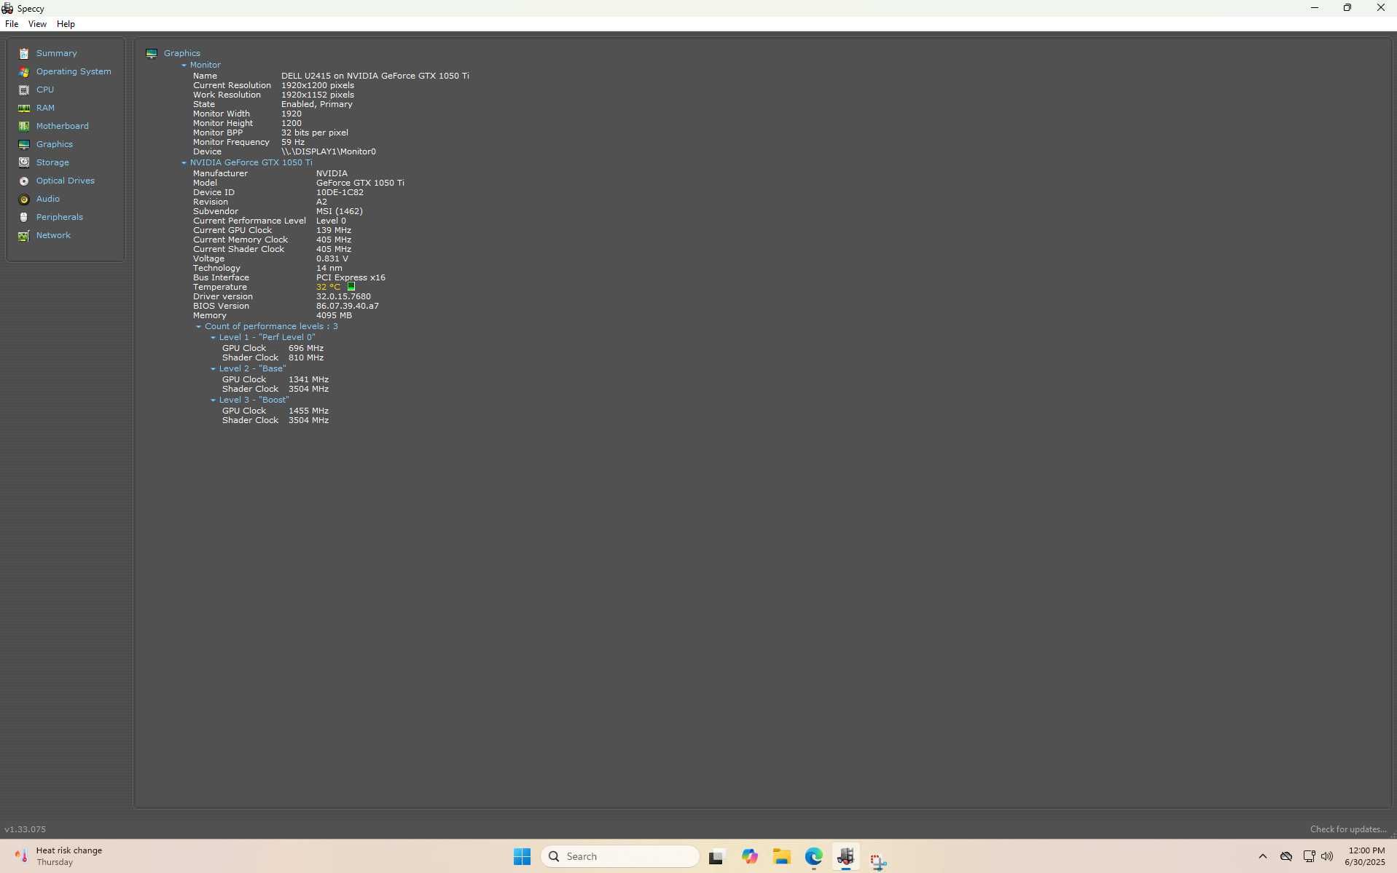Select the Motherboard section label
This screenshot has height=873, width=1397.
[x=63, y=126]
